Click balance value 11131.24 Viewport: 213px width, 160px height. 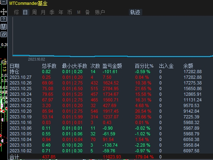[x=193, y=100]
